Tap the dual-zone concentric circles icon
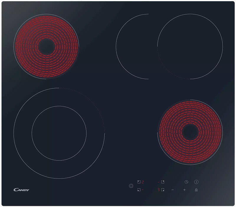 click(x=131, y=186)
